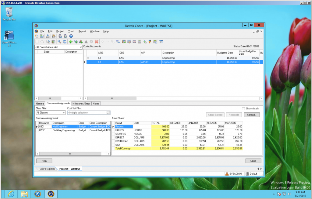Collapse the 1.1 control account row
Viewport: 312px width, 199px height.
(x=88, y=58)
